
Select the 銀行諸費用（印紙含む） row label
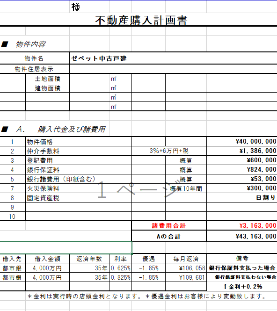click(79, 179)
